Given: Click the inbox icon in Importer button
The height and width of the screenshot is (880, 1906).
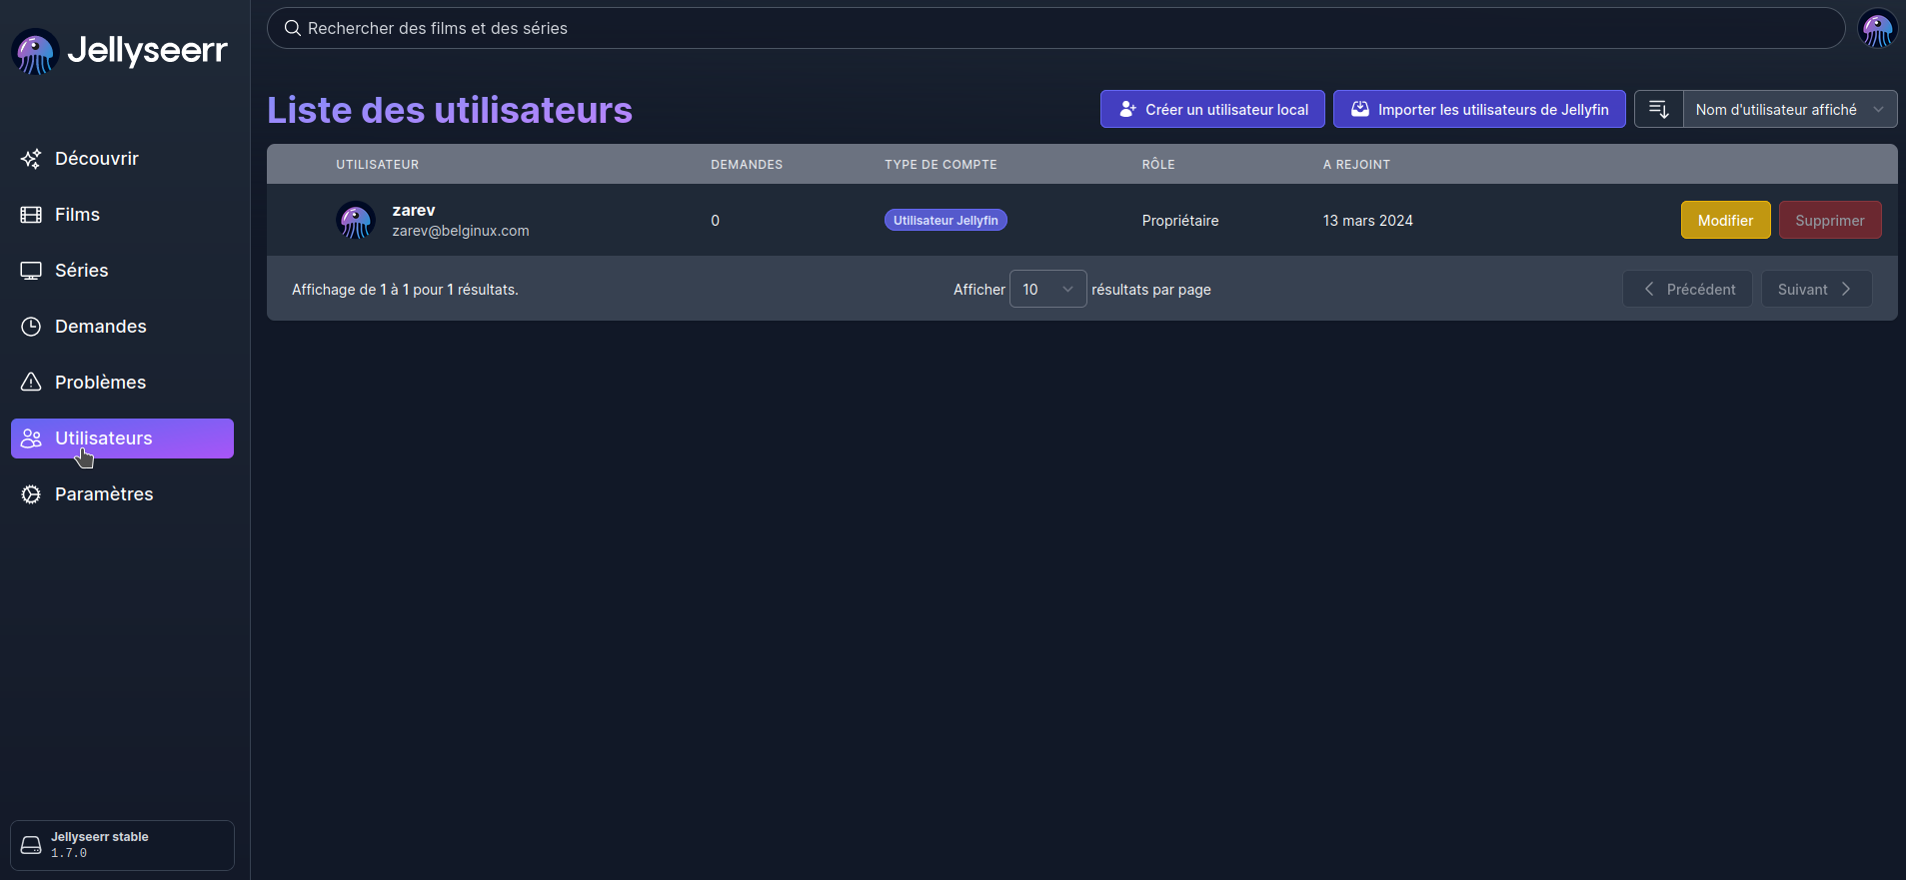Looking at the screenshot, I should [x=1360, y=109].
